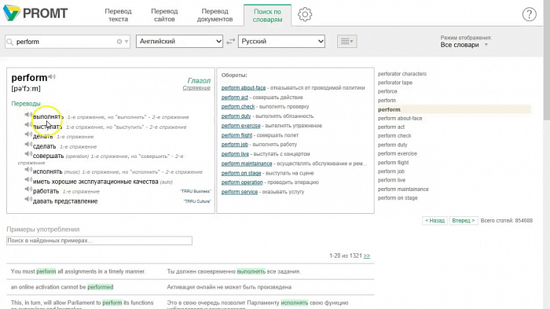
Task: Select perform act in right word list
Action: (x=391, y=127)
